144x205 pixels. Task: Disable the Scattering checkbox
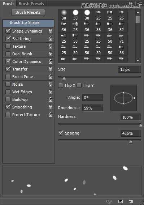tap(8, 39)
